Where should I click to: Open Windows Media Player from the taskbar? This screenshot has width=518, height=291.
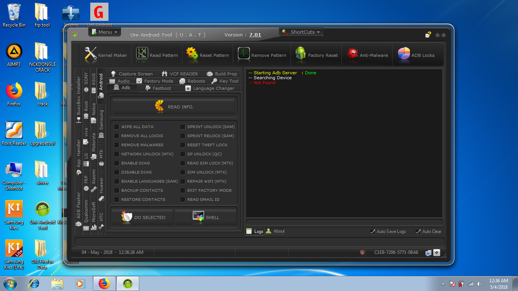(x=80, y=283)
